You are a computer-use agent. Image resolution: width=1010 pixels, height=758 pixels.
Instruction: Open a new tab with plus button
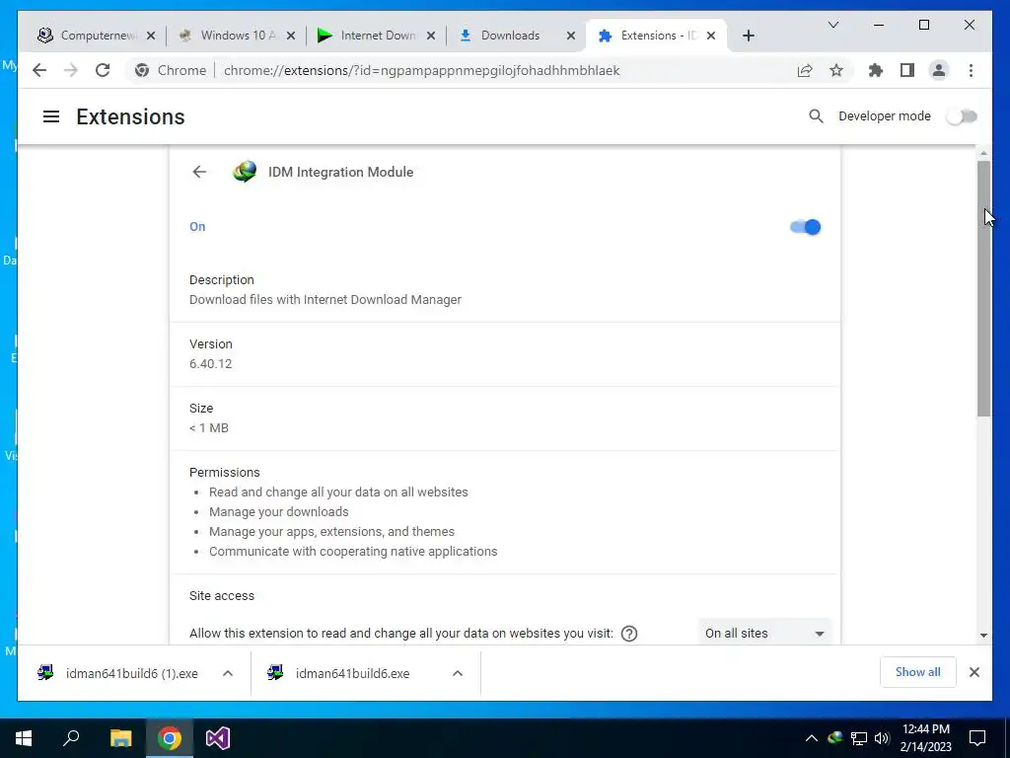(748, 36)
